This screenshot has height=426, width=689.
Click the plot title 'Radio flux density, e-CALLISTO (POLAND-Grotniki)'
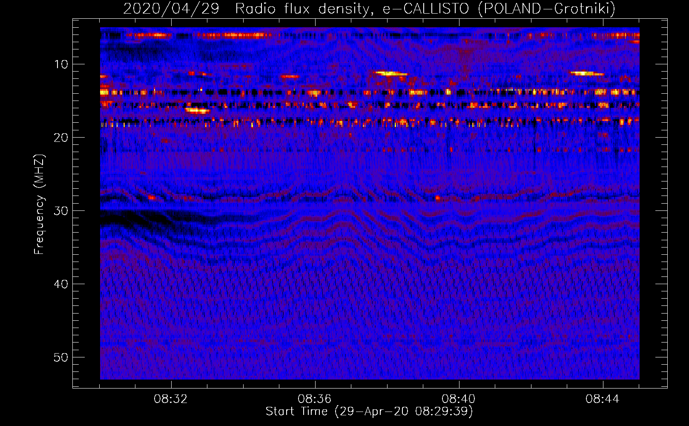tap(425, 9)
